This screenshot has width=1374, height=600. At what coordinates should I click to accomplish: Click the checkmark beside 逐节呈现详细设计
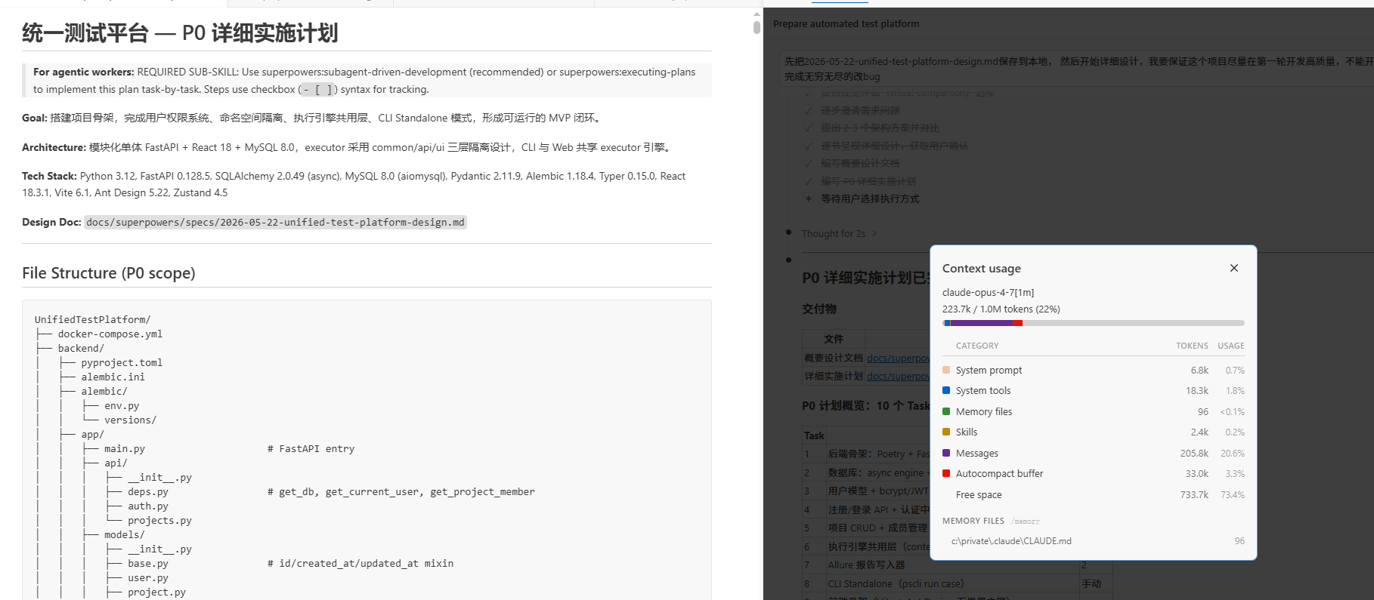coord(809,146)
